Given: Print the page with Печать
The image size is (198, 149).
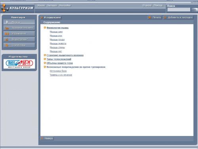Looking at the screenshot, I should coord(155,17).
